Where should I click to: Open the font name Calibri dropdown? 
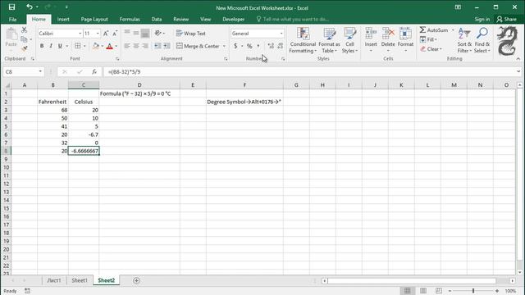pos(80,34)
